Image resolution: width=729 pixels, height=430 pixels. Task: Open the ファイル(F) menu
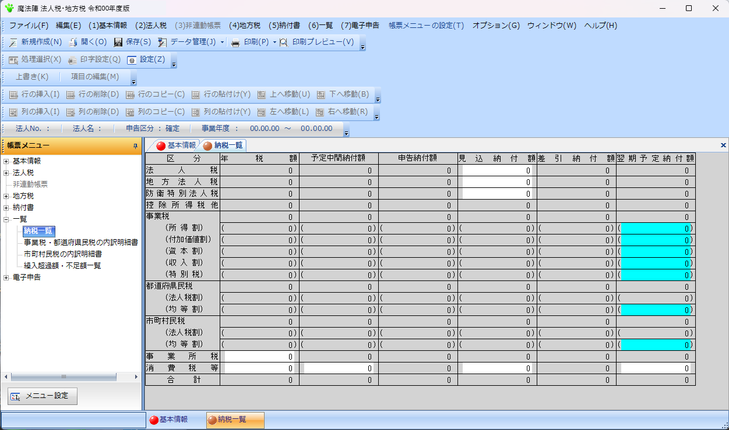[29, 26]
